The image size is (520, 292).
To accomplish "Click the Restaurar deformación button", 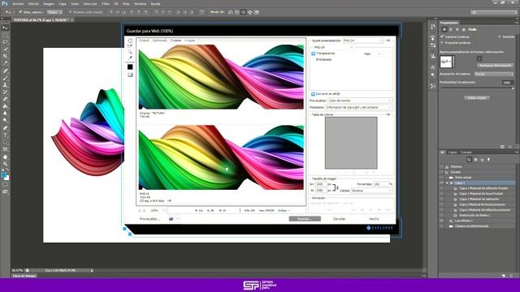I will tap(495, 66).
